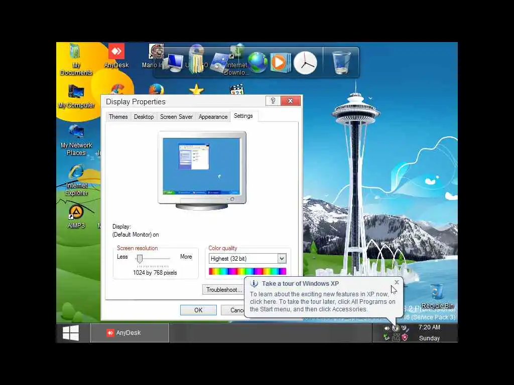The height and width of the screenshot is (385, 514).
Task: Switch to the Themes tab
Action: pos(118,117)
